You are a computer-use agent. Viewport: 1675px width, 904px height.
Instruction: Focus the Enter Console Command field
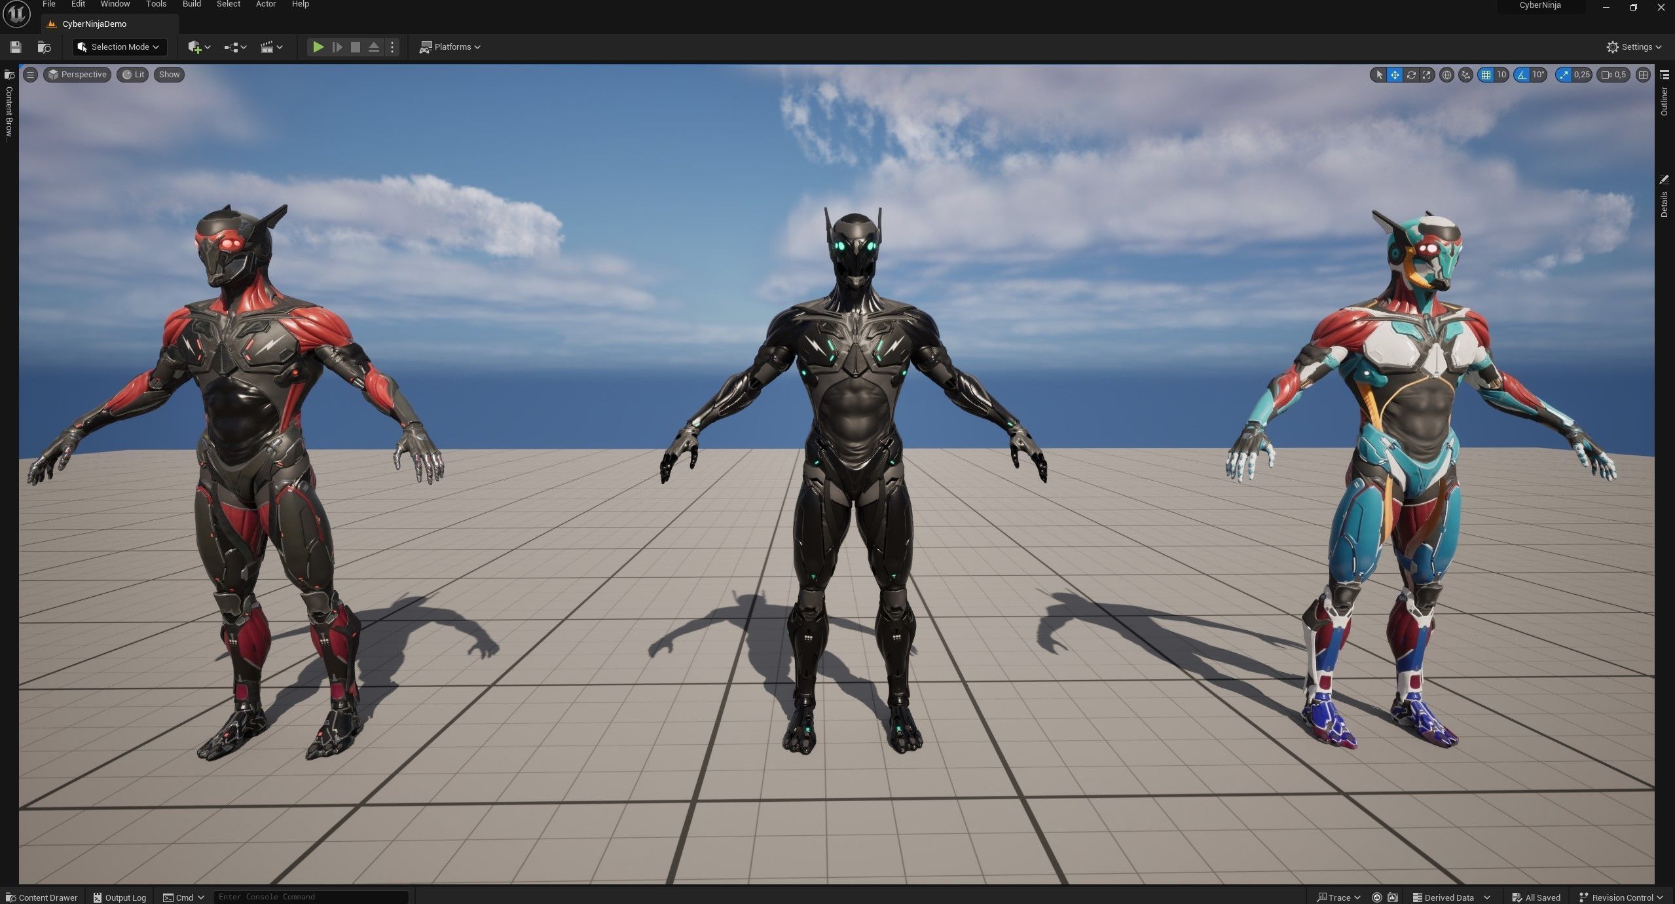coord(310,896)
